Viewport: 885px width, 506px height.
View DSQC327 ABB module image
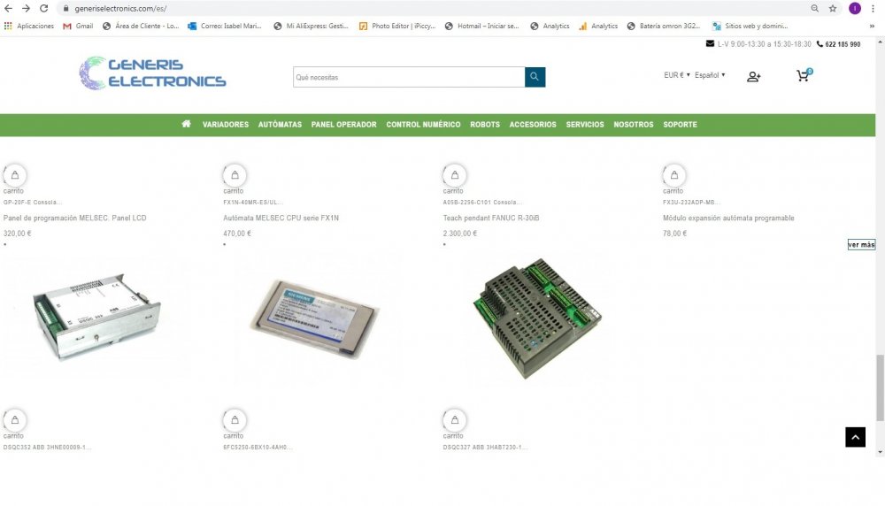click(x=537, y=318)
